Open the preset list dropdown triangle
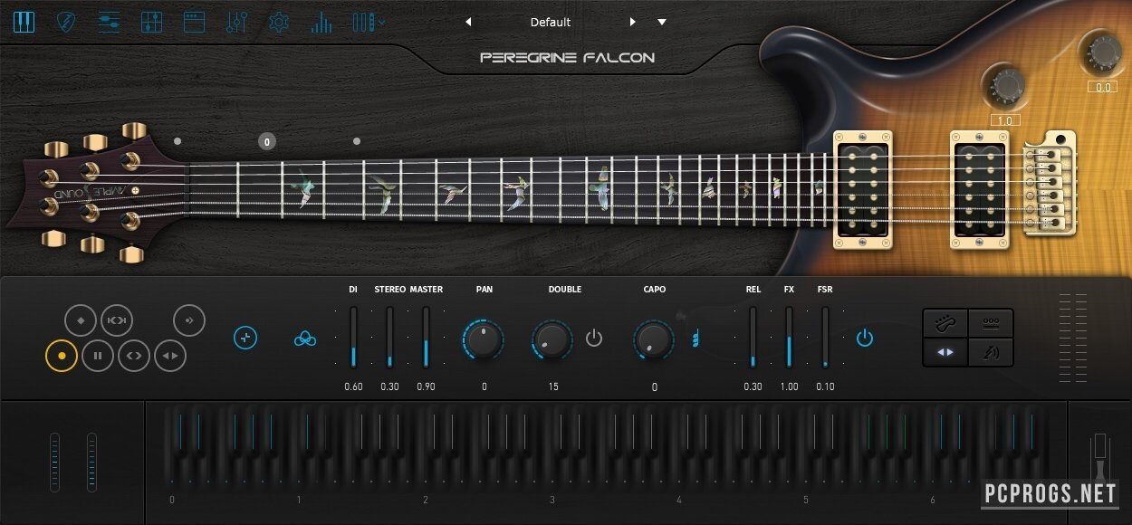The width and height of the screenshot is (1132, 525). click(662, 22)
